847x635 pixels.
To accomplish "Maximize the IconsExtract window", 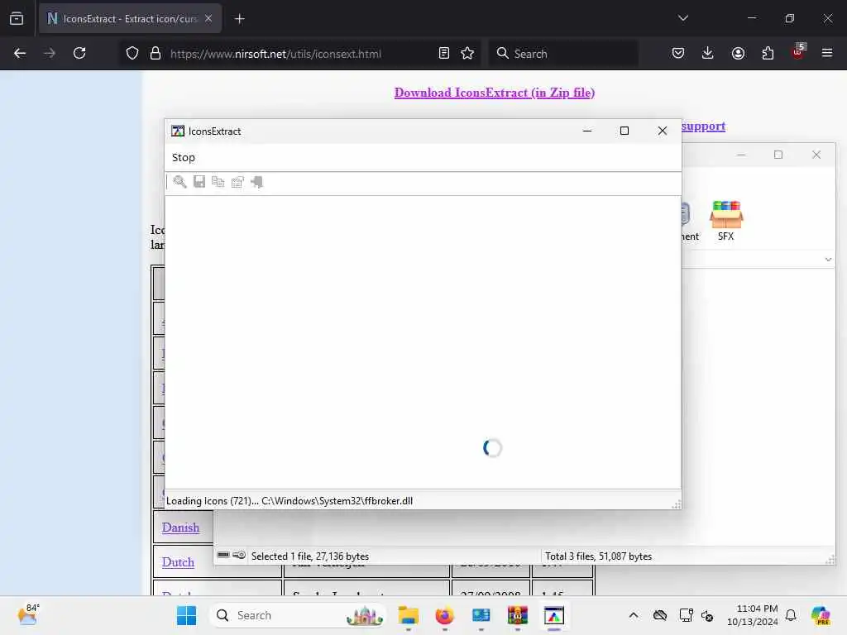I will 624,131.
